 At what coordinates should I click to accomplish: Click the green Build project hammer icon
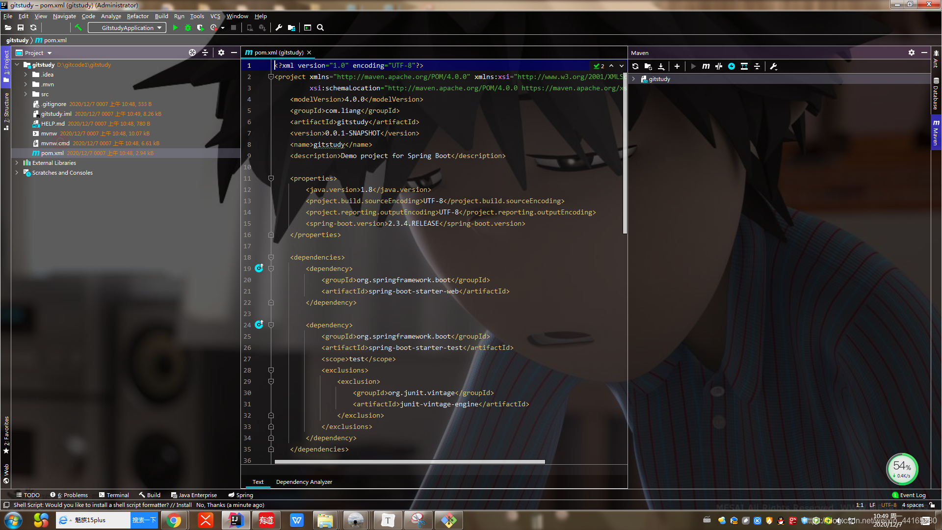pyautogui.click(x=78, y=27)
